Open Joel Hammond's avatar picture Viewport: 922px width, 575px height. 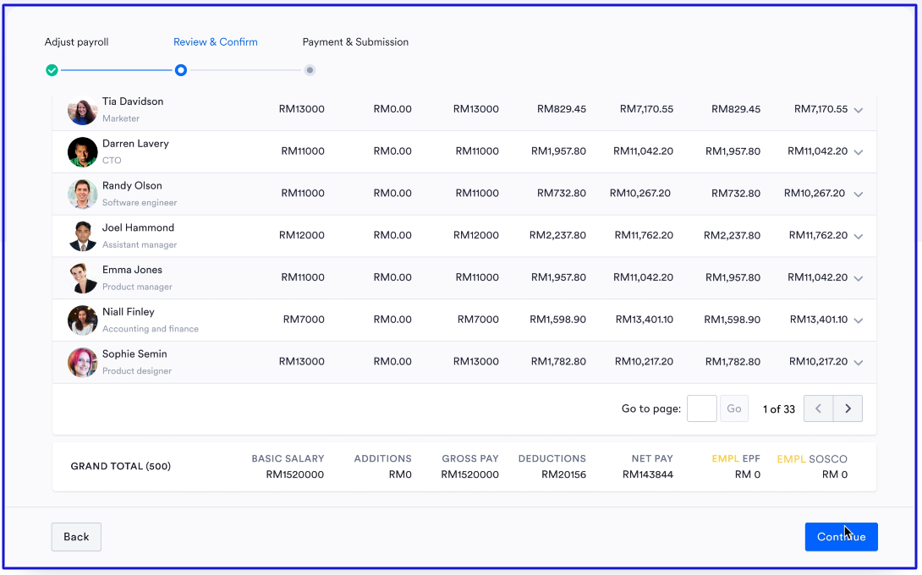[83, 236]
